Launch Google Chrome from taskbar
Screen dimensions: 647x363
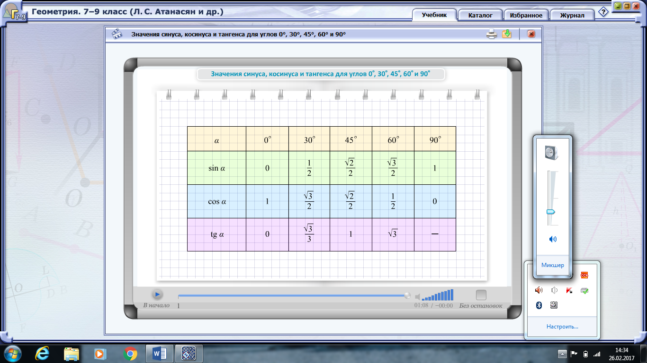pyautogui.click(x=130, y=353)
